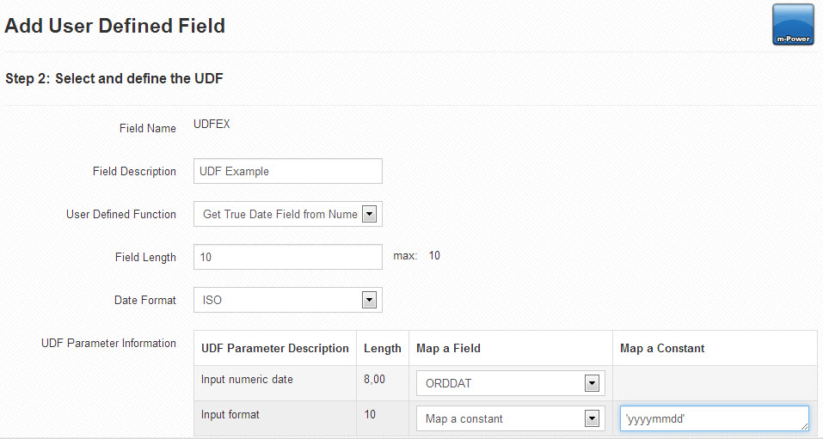
Task: Click the 'UDF Parameter Information' label
Action: [108, 343]
